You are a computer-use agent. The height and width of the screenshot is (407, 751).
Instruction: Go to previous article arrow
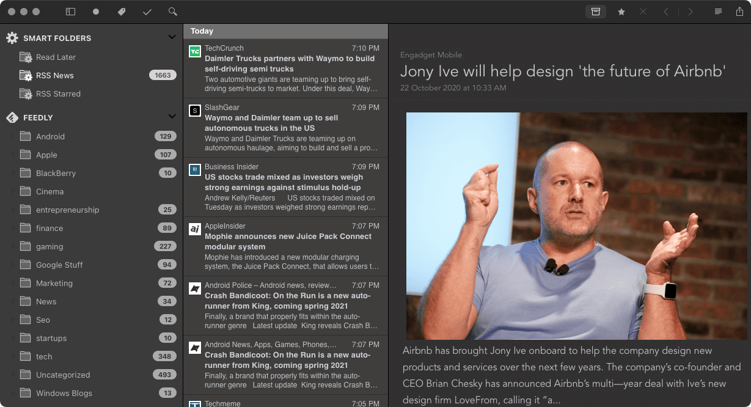tap(666, 12)
